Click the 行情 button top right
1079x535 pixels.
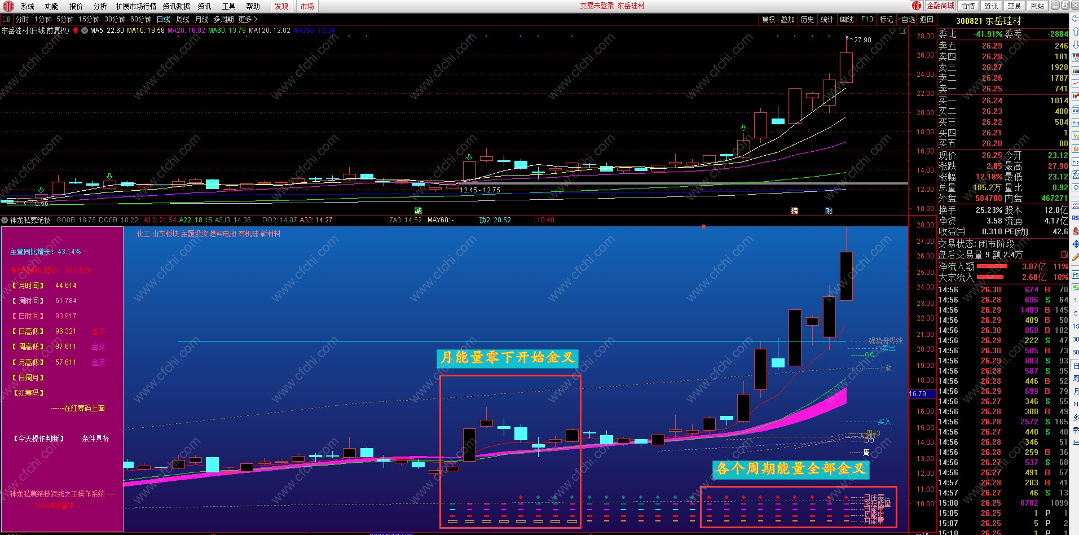tap(968, 6)
